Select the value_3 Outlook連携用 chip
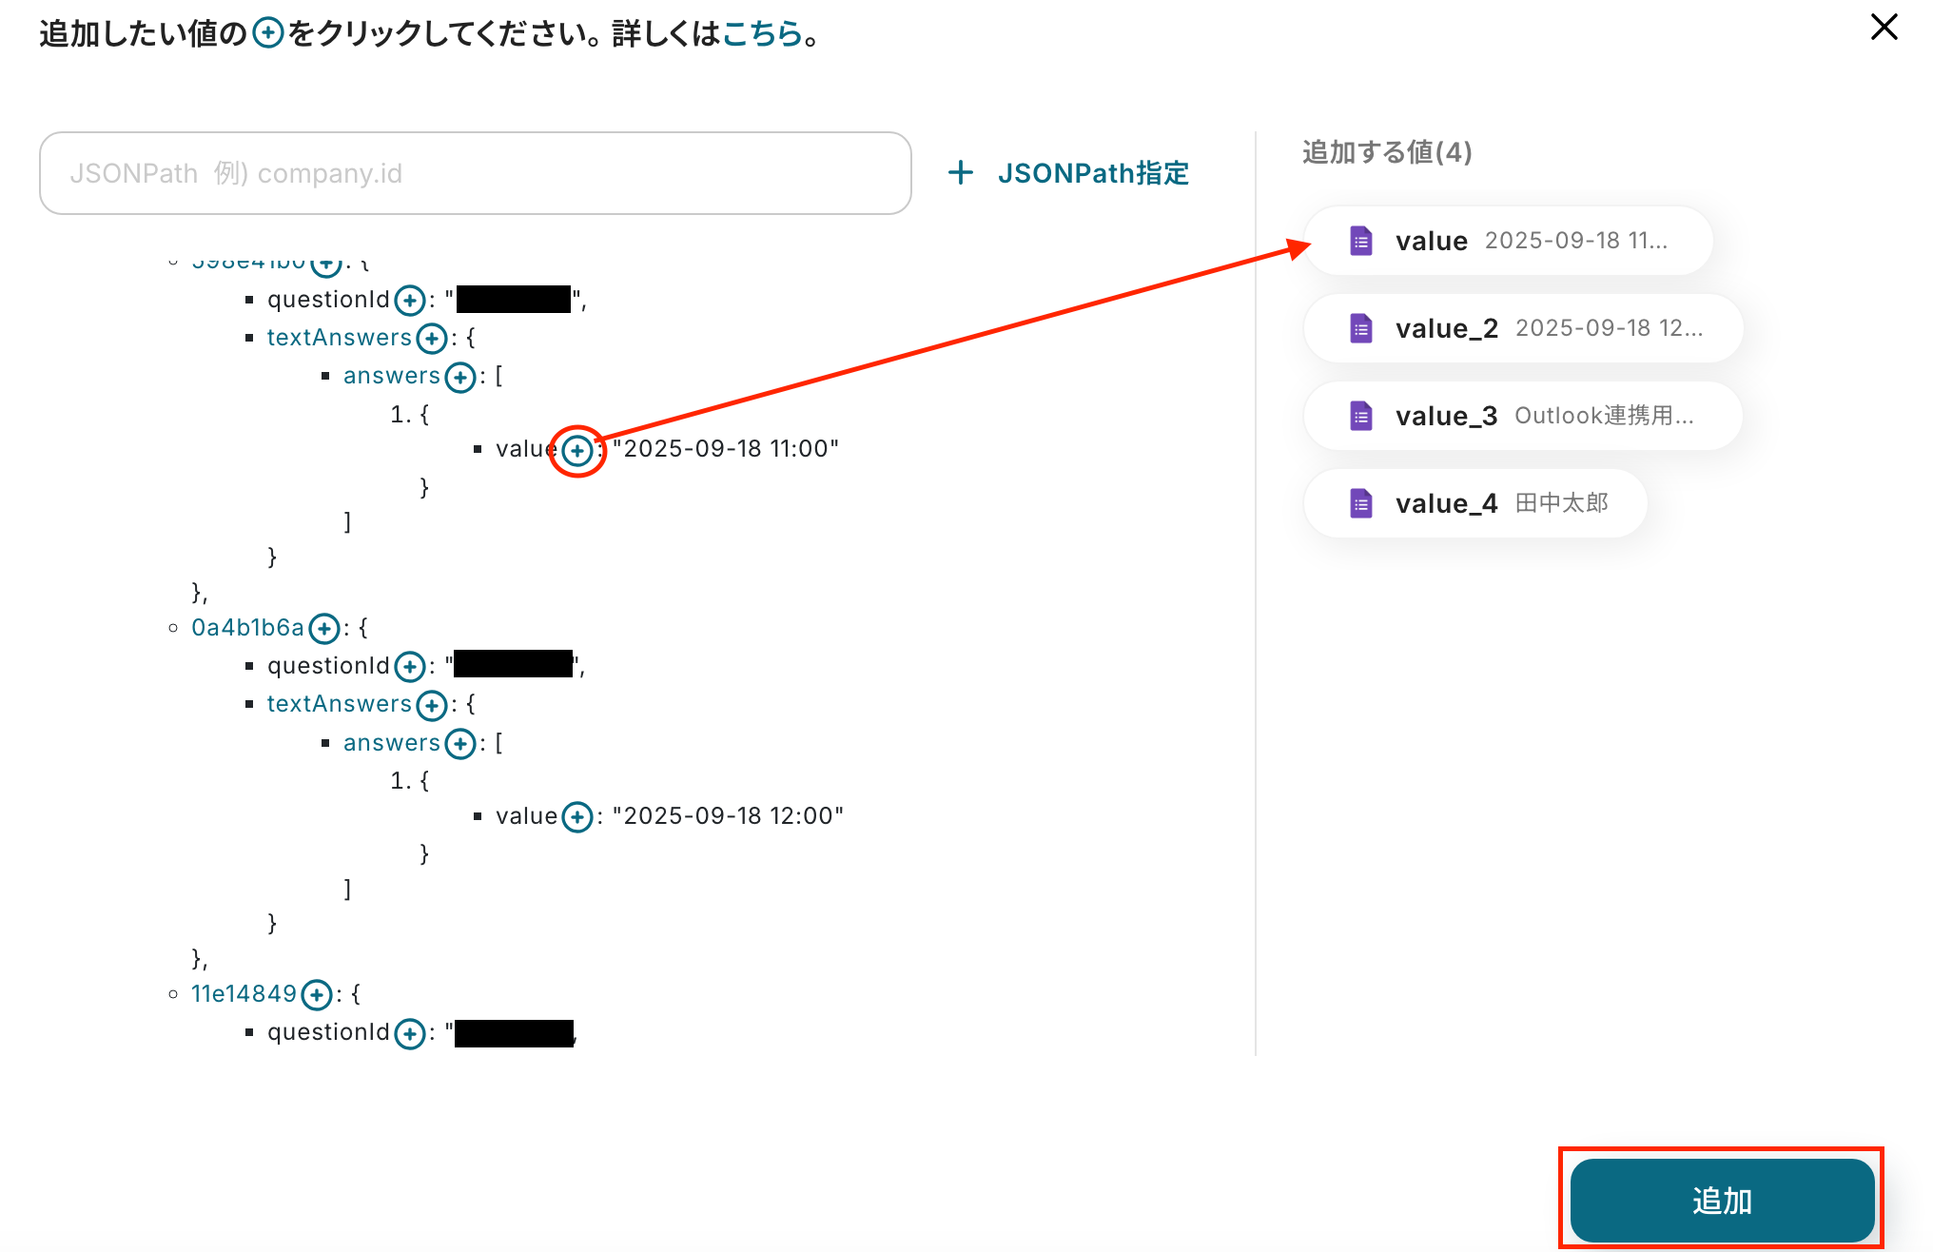 (1522, 416)
